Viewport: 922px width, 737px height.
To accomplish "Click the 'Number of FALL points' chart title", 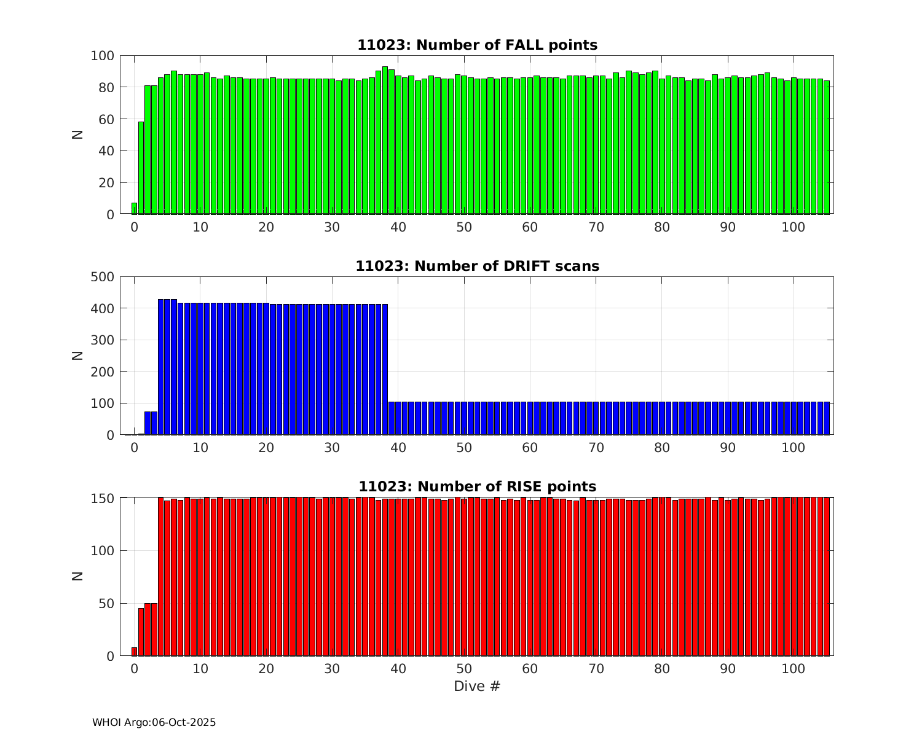I will (x=477, y=45).
